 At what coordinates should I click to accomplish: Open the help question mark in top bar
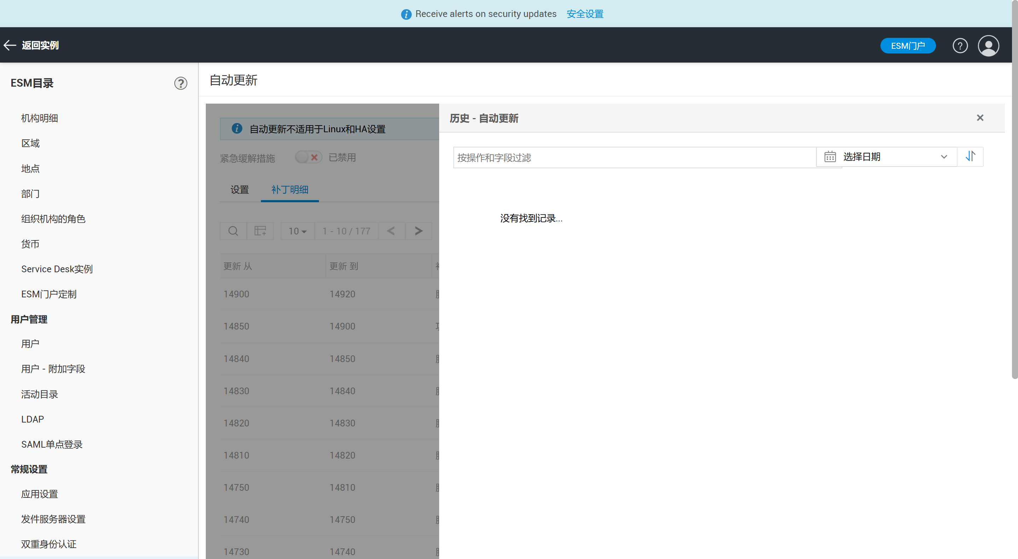tap(960, 46)
